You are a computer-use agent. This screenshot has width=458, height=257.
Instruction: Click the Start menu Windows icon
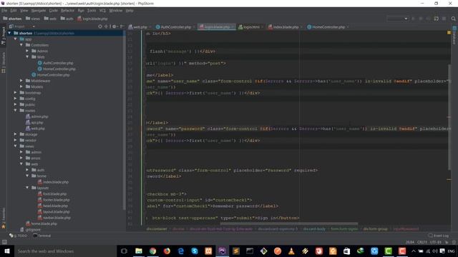(x=7, y=251)
